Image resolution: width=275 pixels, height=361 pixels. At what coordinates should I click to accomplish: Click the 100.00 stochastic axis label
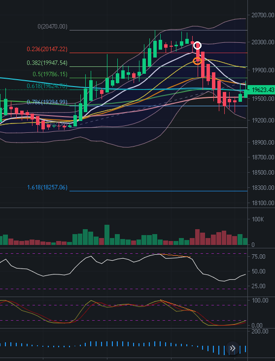click(x=260, y=300)
